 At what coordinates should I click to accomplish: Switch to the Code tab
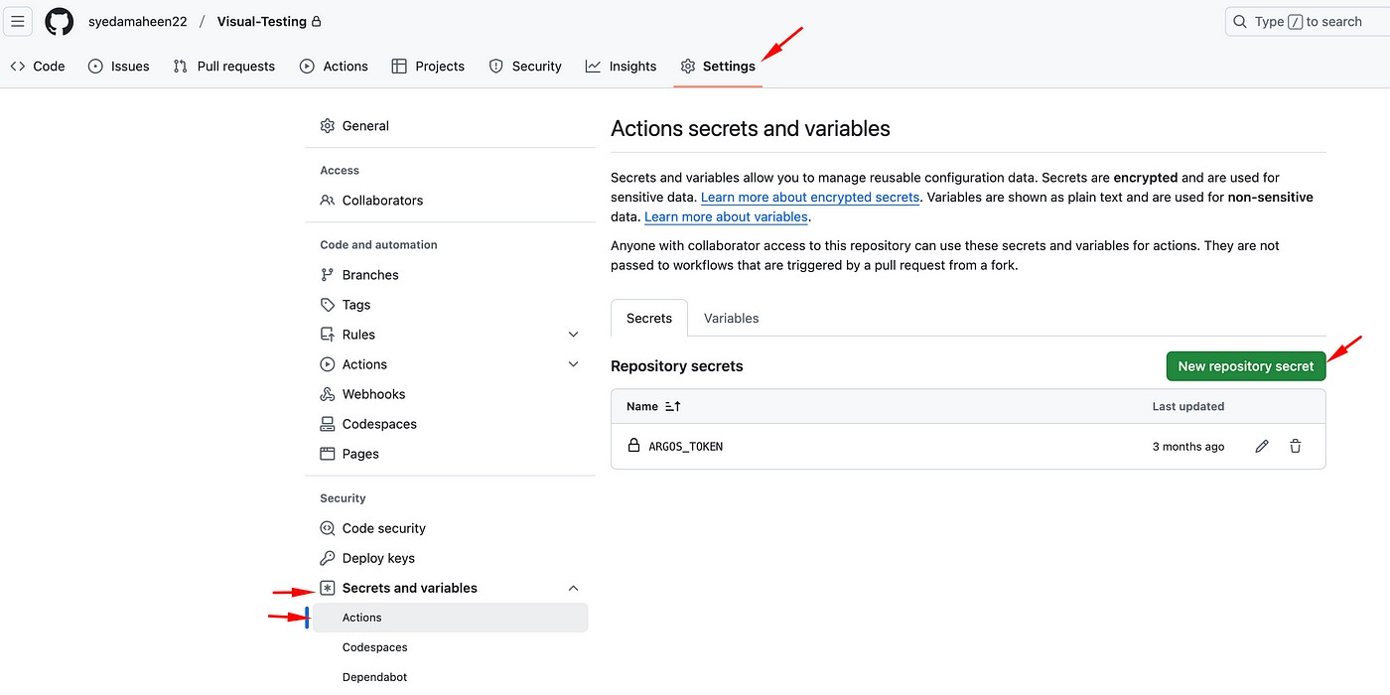click(38, 67)
